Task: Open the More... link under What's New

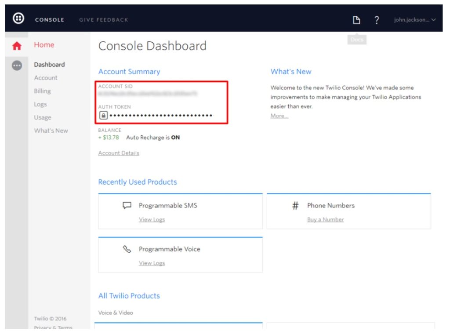Action: click(x=279, y=116)
